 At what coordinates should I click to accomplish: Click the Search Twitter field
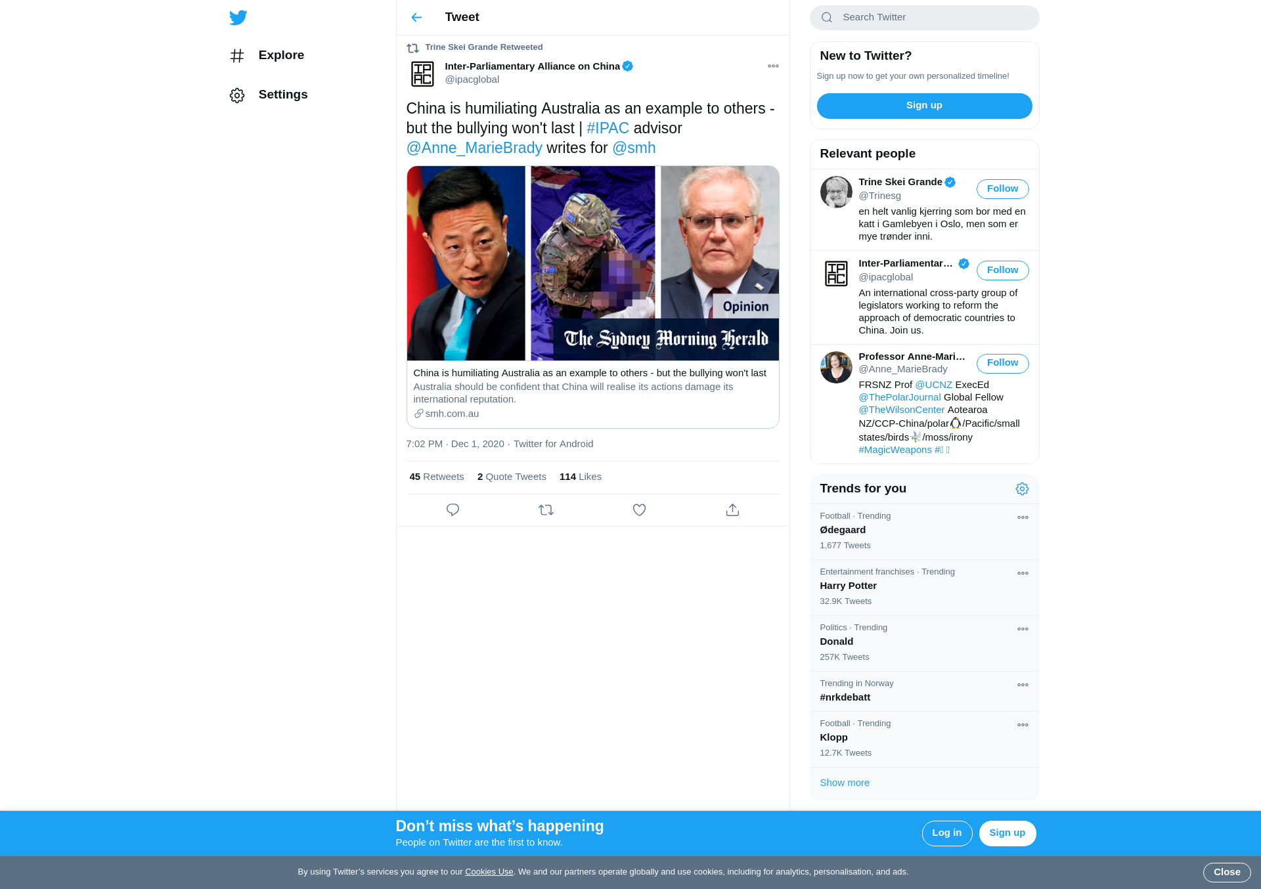click(924, 18)
